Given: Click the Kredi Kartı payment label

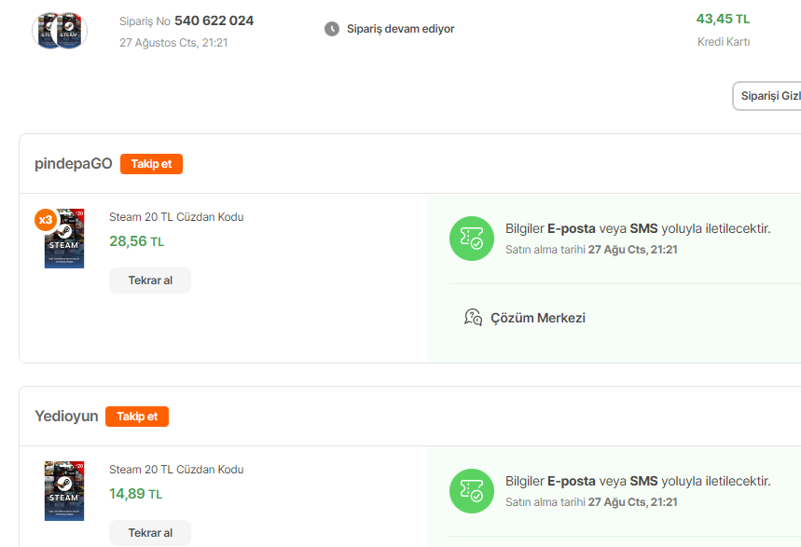Looking at the screenshot, I should point(724,42).
